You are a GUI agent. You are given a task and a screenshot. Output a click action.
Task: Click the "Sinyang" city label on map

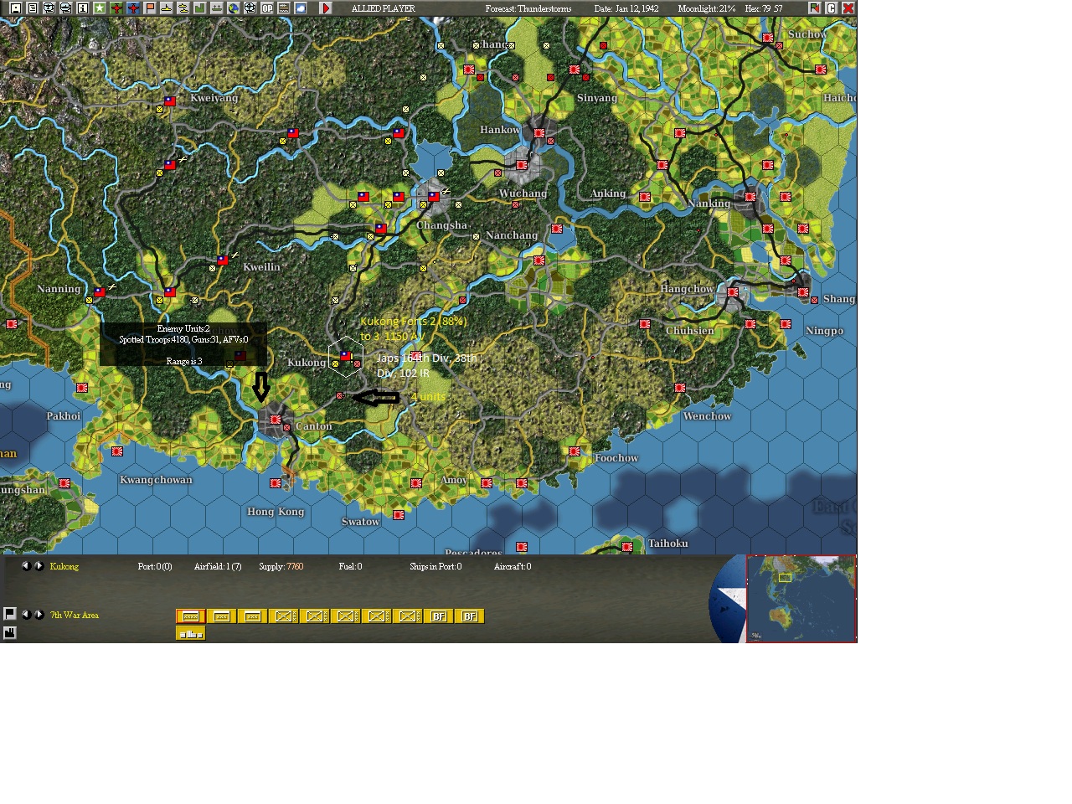(597, 98)
